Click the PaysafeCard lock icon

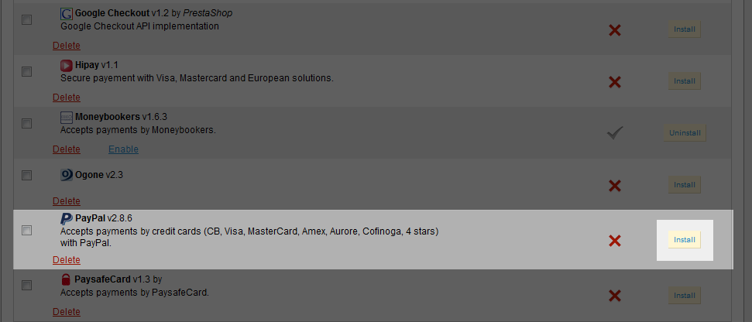click(x=67, y=279)
